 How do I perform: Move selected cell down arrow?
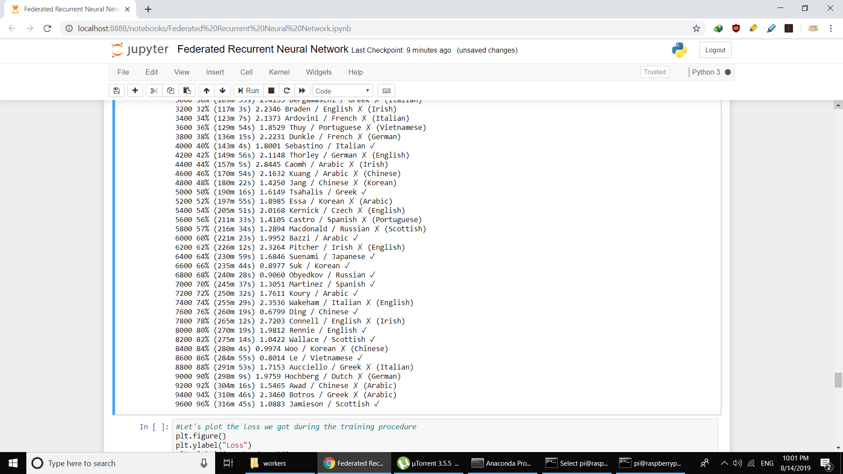coord(223,91)
